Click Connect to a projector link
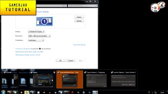 (x=23, y=49)
